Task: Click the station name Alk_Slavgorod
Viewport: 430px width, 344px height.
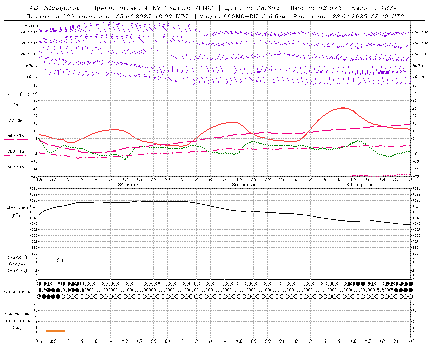Action: tap(54, 8)
